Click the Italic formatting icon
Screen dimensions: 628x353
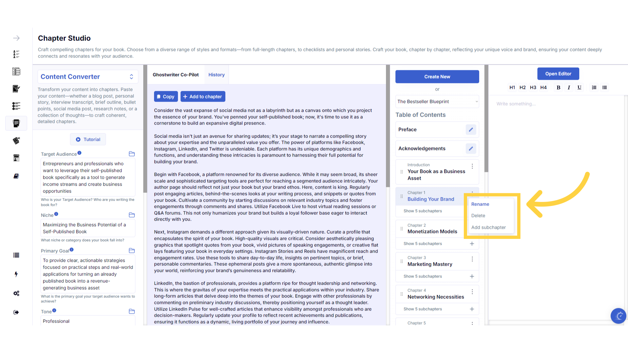tap(569, 88)
